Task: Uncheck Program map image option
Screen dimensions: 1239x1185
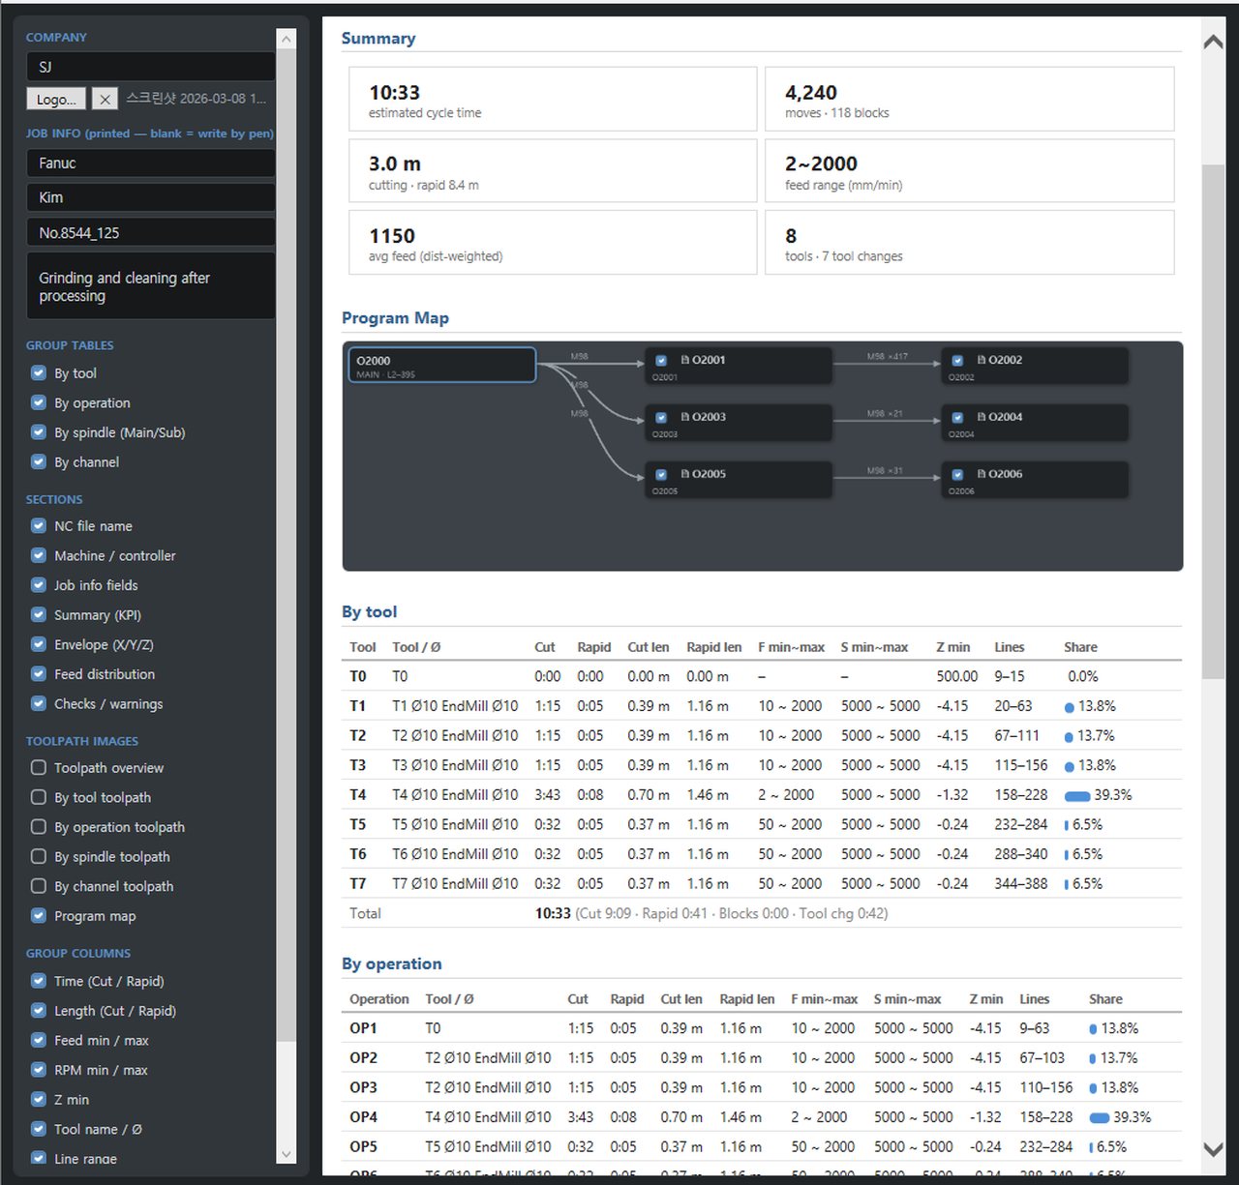Action: pos(39,915)
